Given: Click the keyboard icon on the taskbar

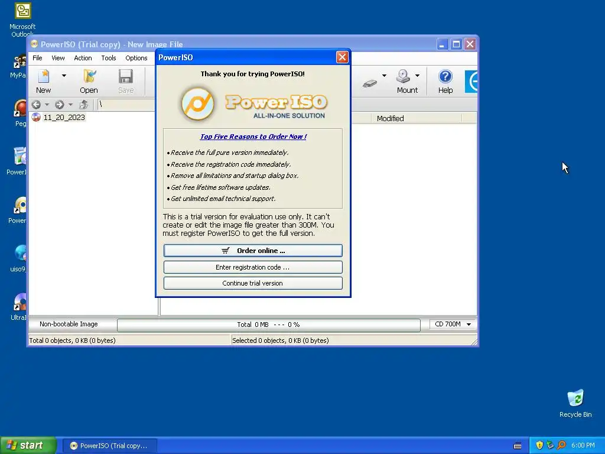Looking at the screenshot, I should [518, 446].
